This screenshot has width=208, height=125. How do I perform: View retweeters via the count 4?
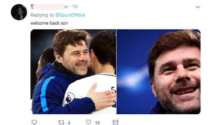pos(69,123)
